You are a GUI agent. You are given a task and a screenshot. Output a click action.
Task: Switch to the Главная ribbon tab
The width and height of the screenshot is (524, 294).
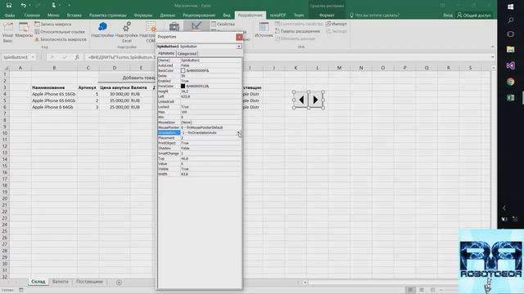32,16
